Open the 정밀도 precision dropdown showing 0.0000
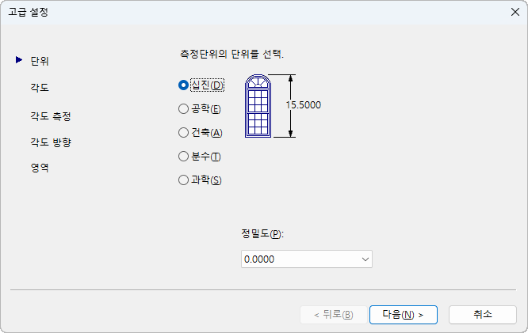This screenshot has height=333, width=528. [307, 259]
